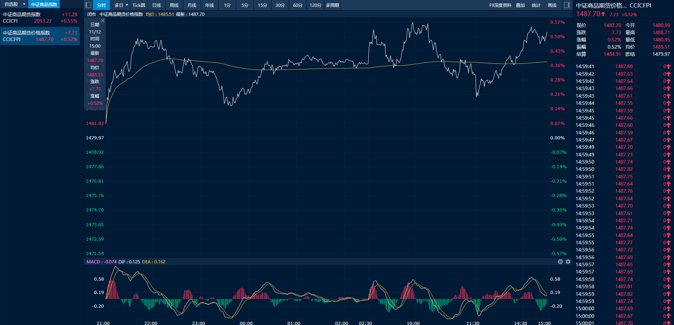The width and height of the screenshot is (674, 325).
Task: Close the floating date info box
Action: click(x=103, y=21)
